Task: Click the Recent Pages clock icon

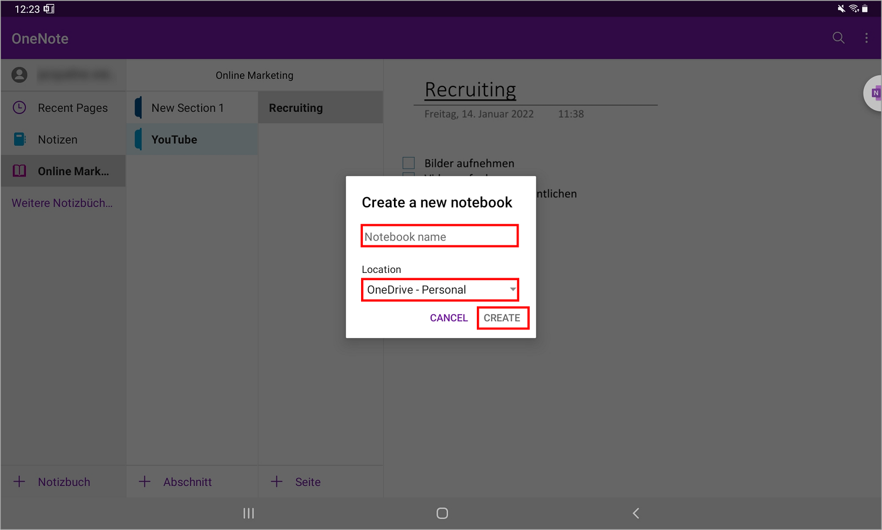Action: pos(19,108)
